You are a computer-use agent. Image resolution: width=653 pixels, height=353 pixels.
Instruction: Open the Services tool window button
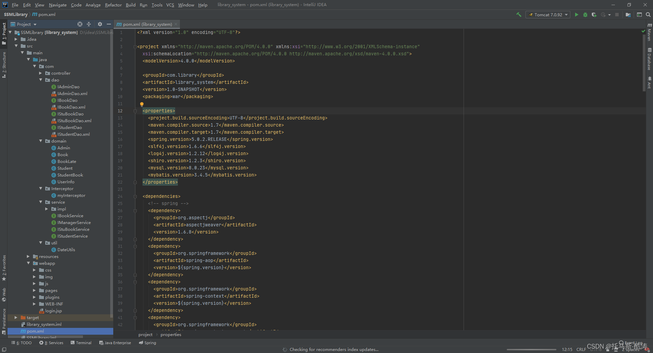tap(51, 343)
